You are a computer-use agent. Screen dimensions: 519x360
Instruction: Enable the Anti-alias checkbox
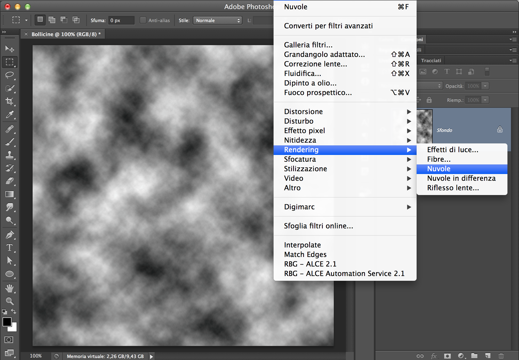coord(143,20)
